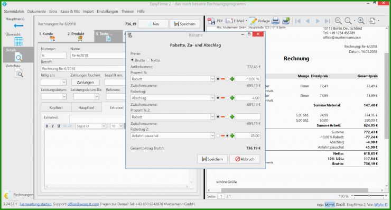Open the Details magnifier document icon
The image size is (391, 210).
click(18, 58)
